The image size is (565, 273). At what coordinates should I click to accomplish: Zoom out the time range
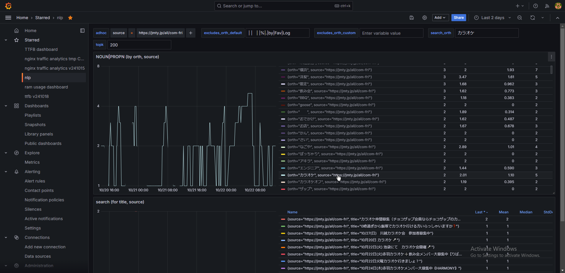pyautogui.click(x=520, y=18)
